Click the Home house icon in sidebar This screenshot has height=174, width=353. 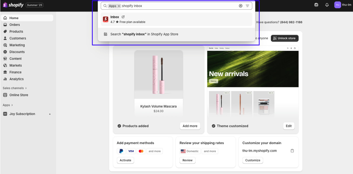5,18
